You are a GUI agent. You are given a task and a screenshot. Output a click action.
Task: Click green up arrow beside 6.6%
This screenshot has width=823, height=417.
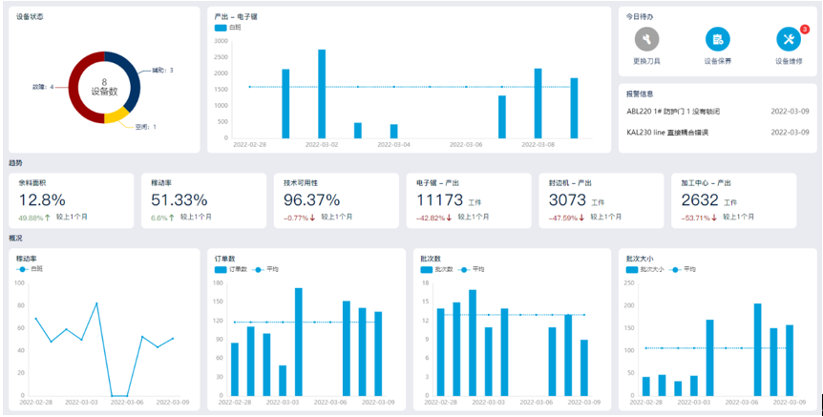[x=171, y=218]
